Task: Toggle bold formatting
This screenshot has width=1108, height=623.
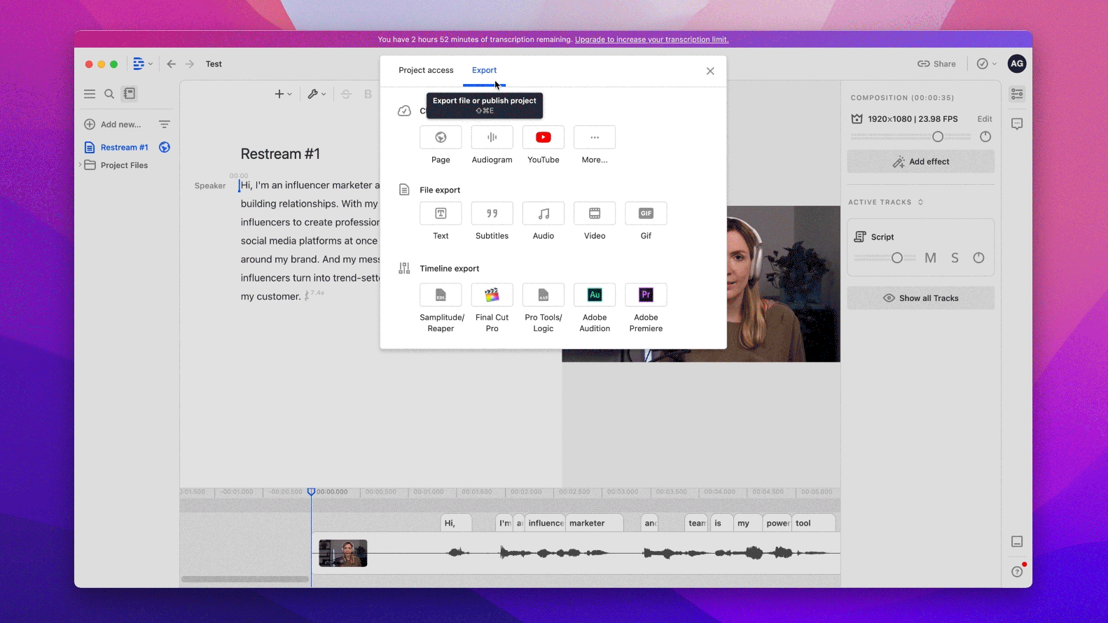Action: pyautogui.click(x=368, y=94)
